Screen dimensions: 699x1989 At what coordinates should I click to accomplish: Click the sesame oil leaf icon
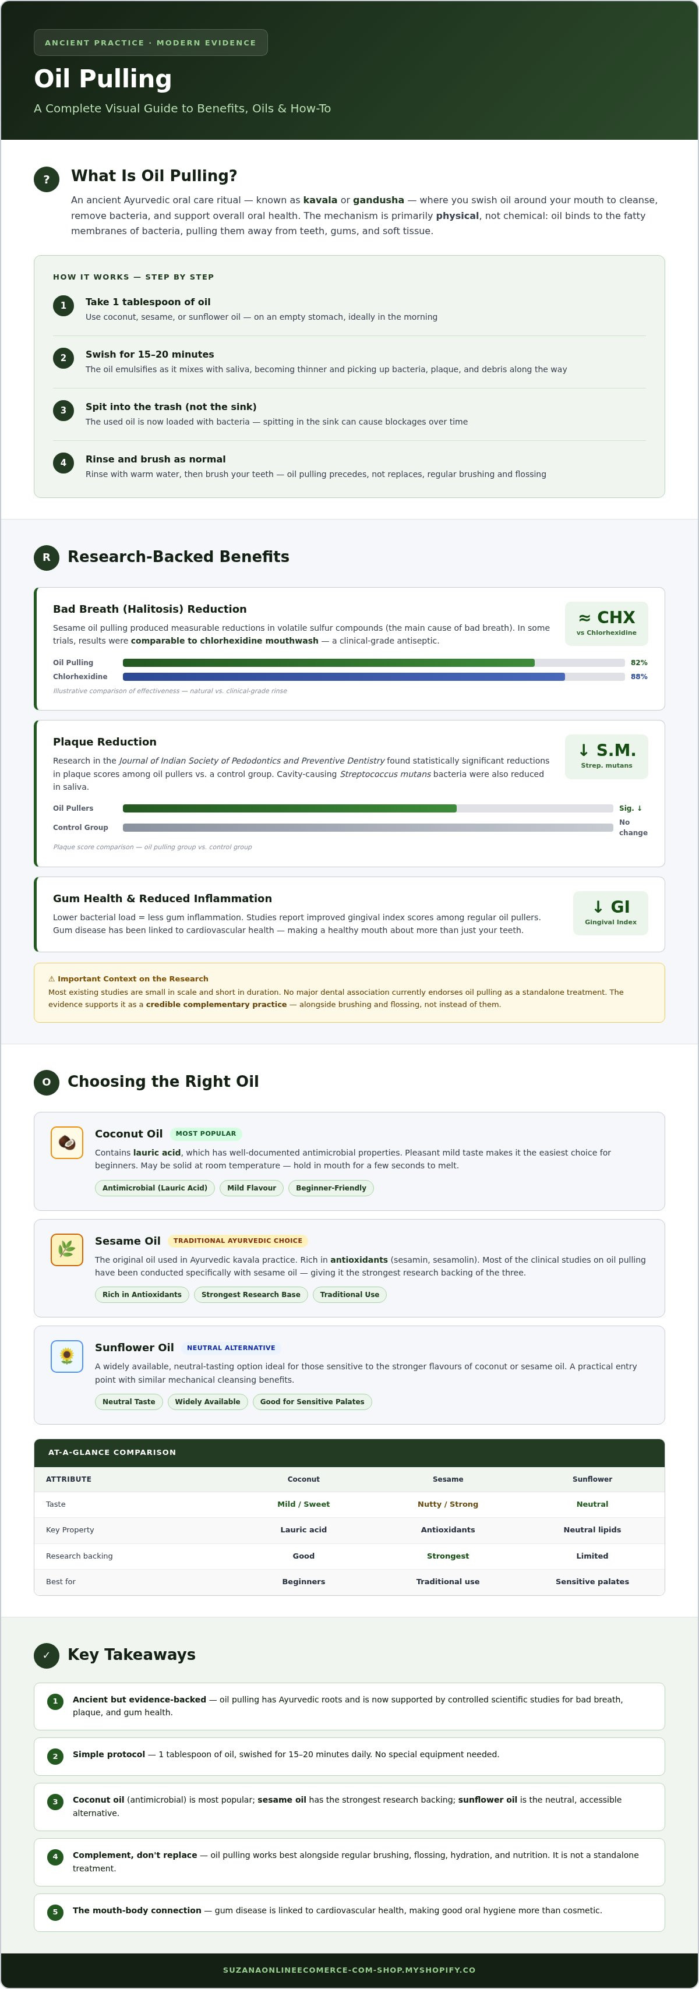67,1249
